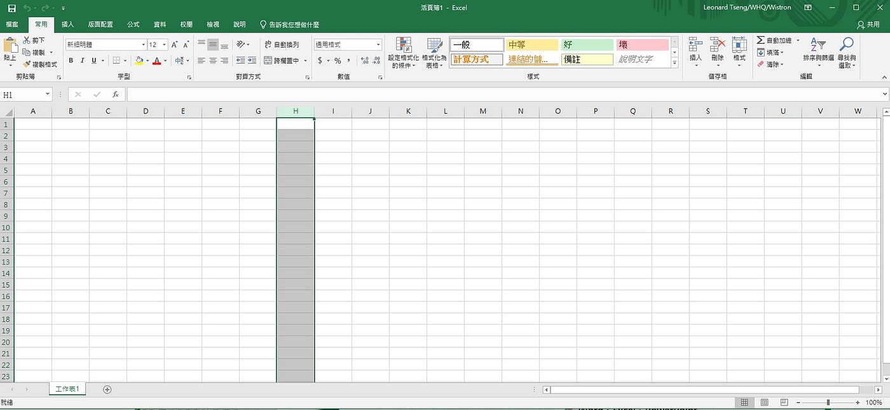Click the Currency dollar format icon
Image resolution: width=890 pixels, height=410 pixels.
click(x=320, y=60)
